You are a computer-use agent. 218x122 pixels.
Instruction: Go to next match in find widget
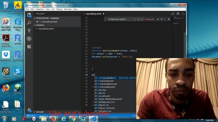161,19
